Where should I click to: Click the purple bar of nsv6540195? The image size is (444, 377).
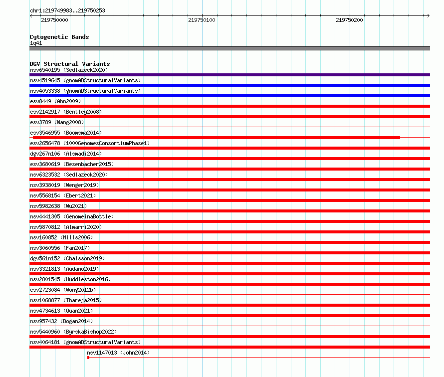[x=229, y=75]
